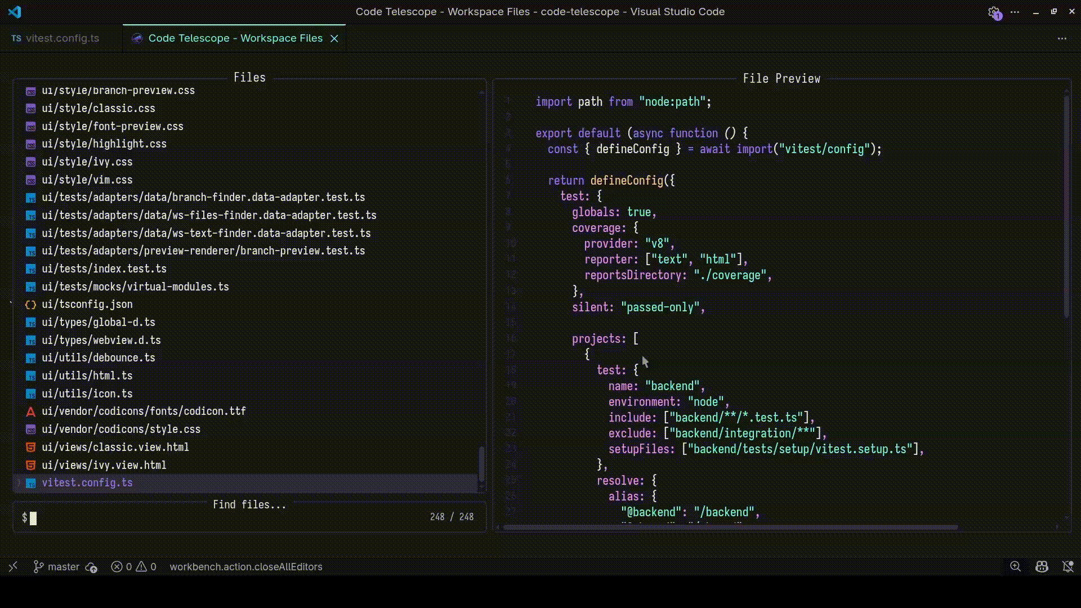Select the Code Telescope - Workspace Files tab

[235, 38]
